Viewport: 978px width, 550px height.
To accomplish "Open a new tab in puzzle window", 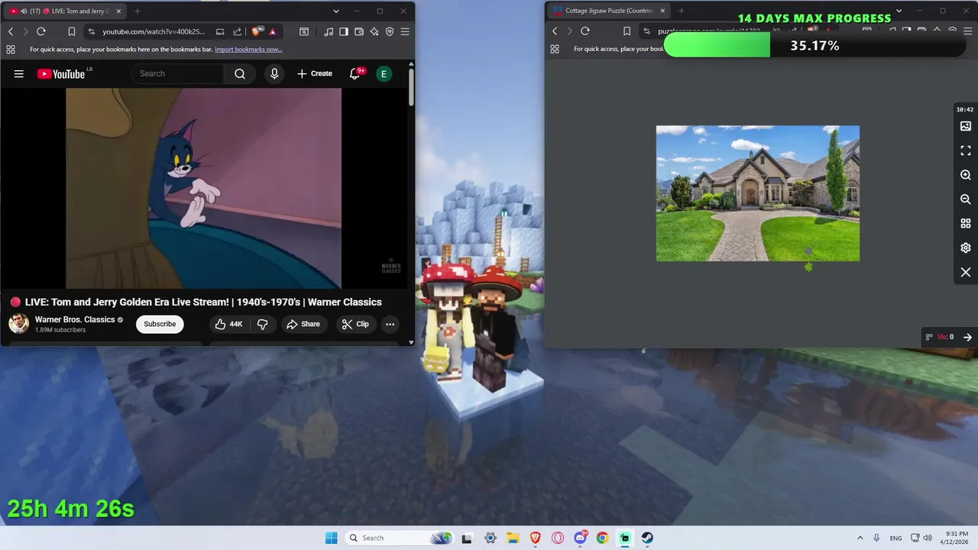I will pyautogui.click(x=682, y=11).
